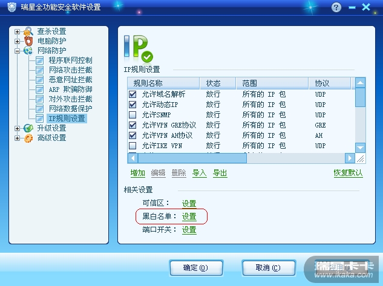Open 可信区 设置 link
This screenshot has height=286, width=383.
(189, 203)
